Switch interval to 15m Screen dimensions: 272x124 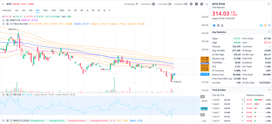pos(53,10)
